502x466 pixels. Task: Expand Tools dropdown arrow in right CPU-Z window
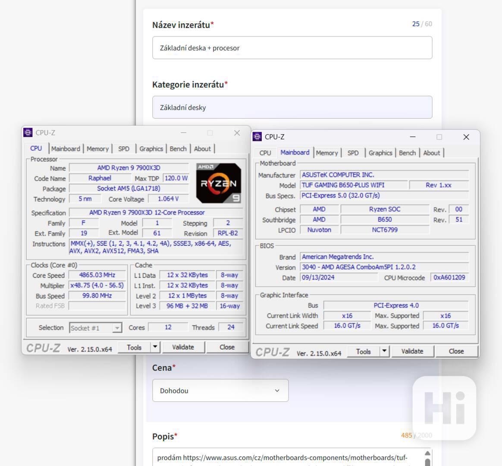(x=385, y=352)
